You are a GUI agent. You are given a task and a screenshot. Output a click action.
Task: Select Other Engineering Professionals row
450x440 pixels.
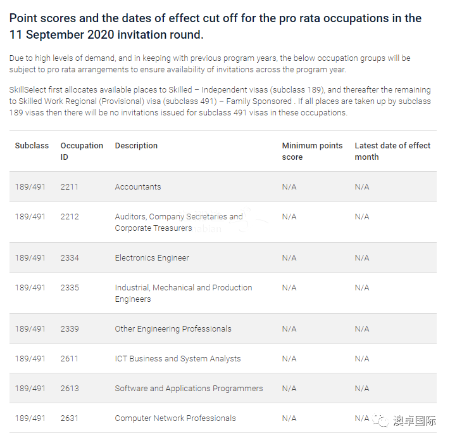click(223, 329)
